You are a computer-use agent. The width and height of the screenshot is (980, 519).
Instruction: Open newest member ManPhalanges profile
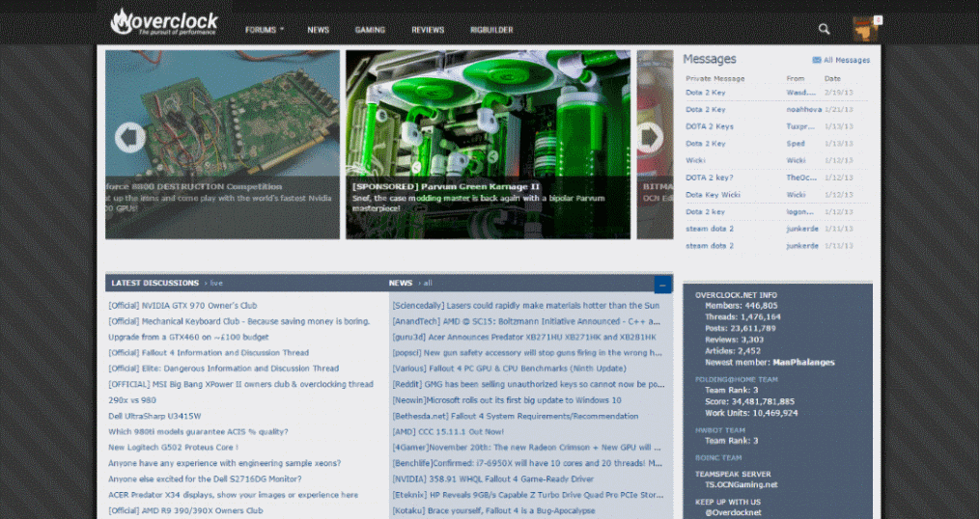pyautogui.click(x=803, y=362)
